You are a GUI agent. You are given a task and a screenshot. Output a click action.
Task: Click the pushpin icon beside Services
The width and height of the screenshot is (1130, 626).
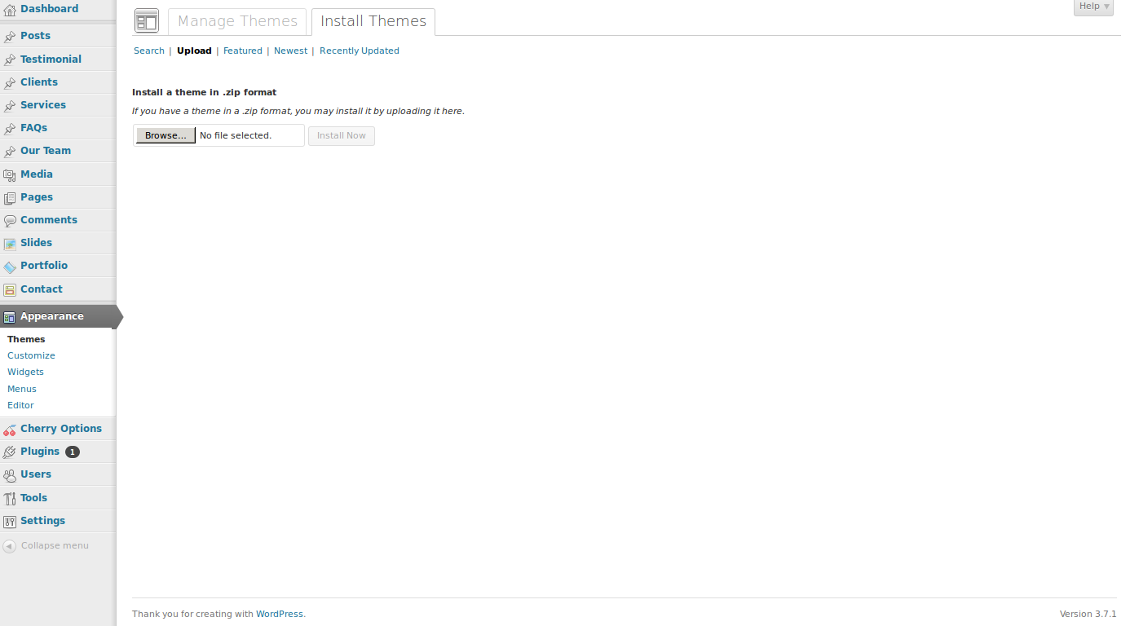(10, 105)
